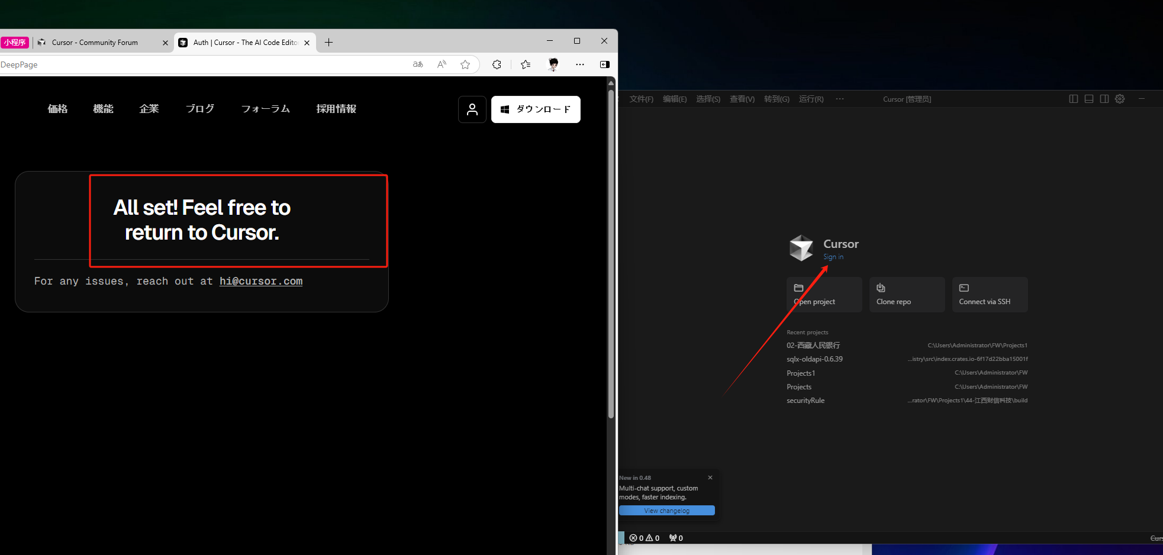Screen dimensions: 1163x555
Task: Dismiss the New in 0.48 notification
Action: coord(710,477)
